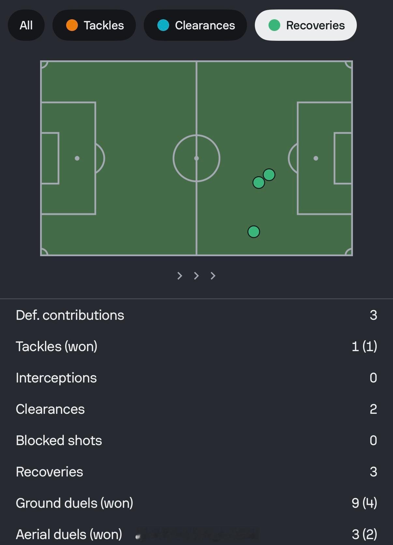
Task: Select the lower-left marker of the overlapping recovery pair
Action: pyautogui.click(x=258, y=183)
